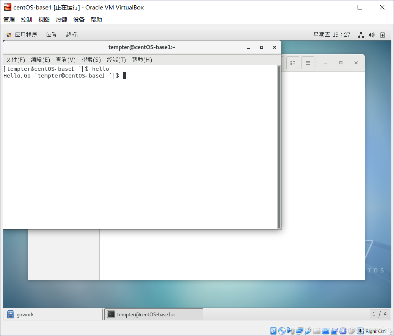The image size is (394, 336).
Task: Click the USB devices status icon
Action: (x=308, y=331)
